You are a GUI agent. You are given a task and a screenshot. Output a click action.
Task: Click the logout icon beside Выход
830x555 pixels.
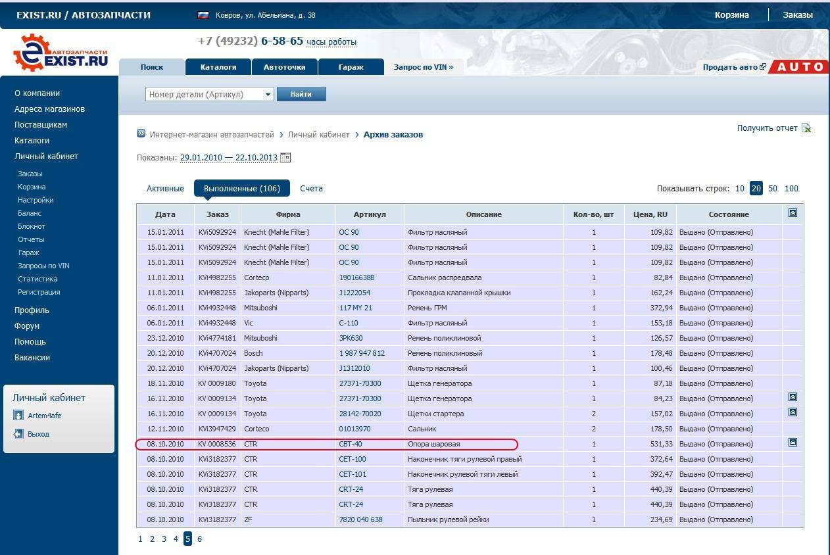[18, 434]
